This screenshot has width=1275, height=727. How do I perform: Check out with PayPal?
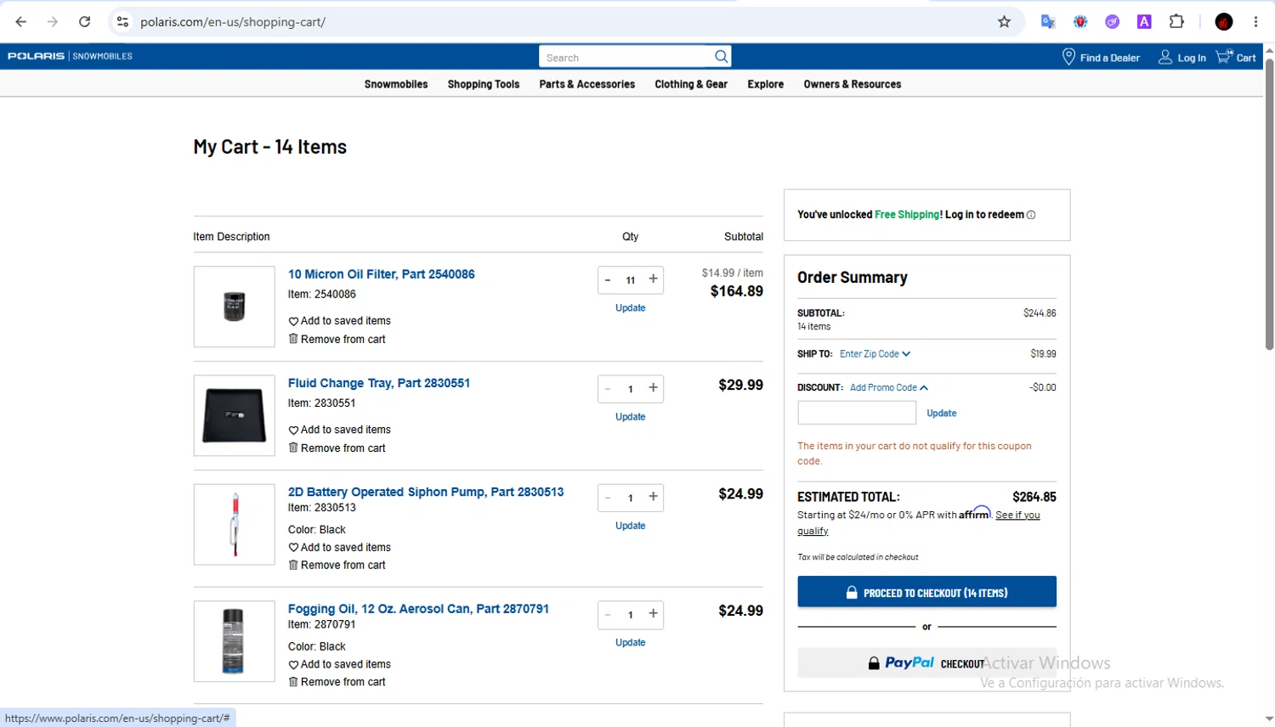tap(926, 663)
